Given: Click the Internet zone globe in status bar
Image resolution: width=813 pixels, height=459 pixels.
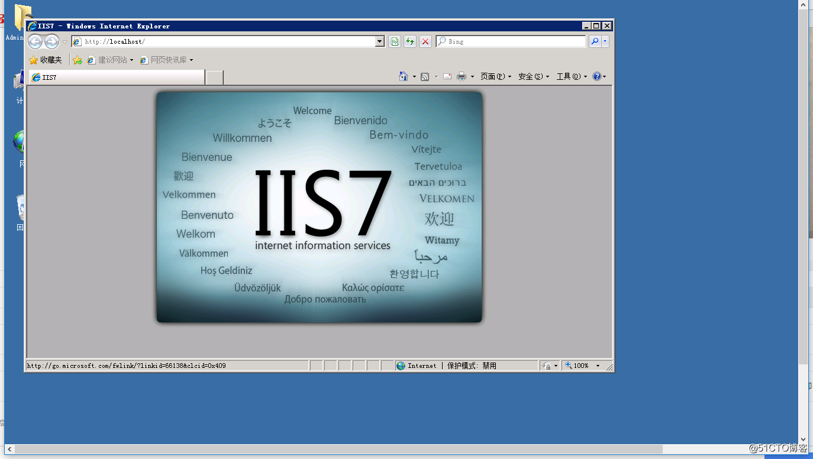Looking at the screenshot, I should [401, 366].
